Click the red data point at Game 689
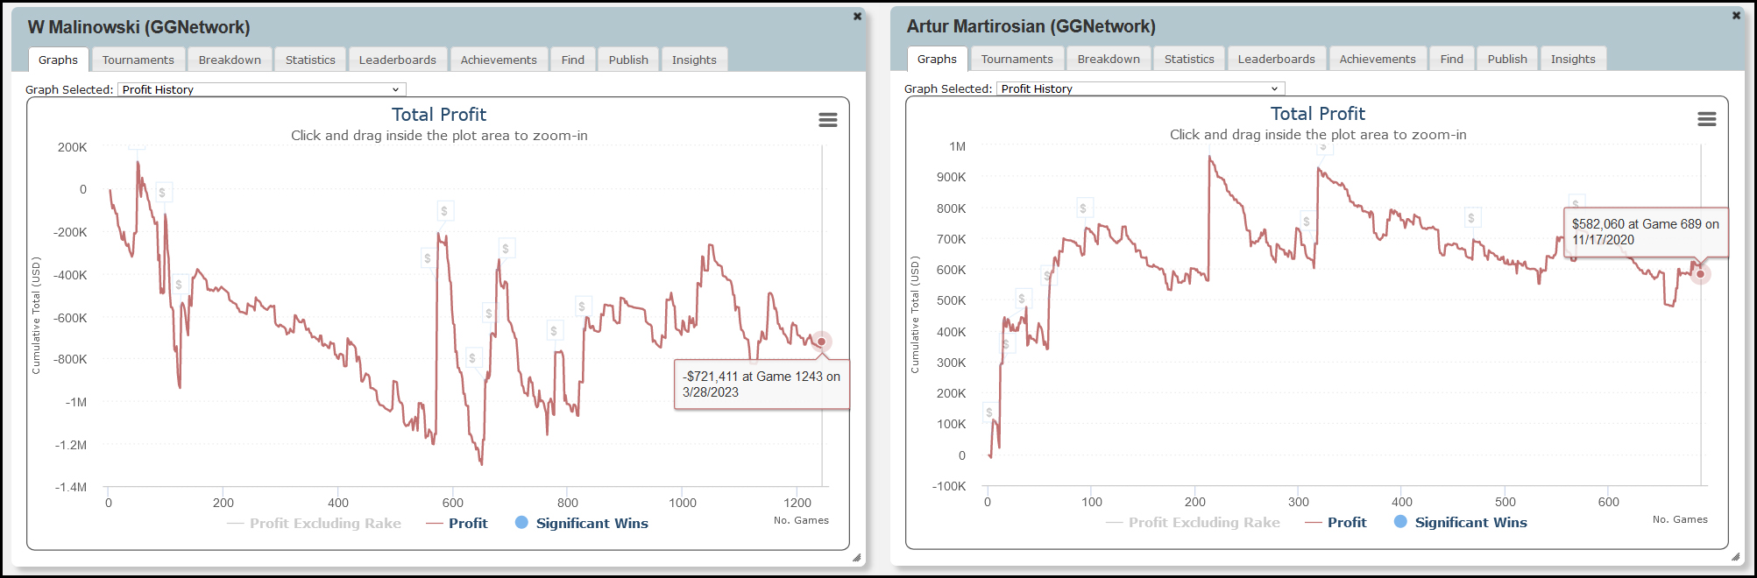 click(x=1700, y=274)
